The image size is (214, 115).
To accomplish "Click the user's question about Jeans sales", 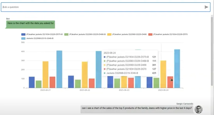I will [137, 108].
